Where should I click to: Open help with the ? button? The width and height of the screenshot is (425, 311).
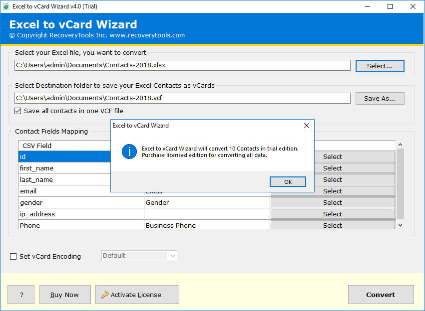pyautogui.click(x=21, y=295)
